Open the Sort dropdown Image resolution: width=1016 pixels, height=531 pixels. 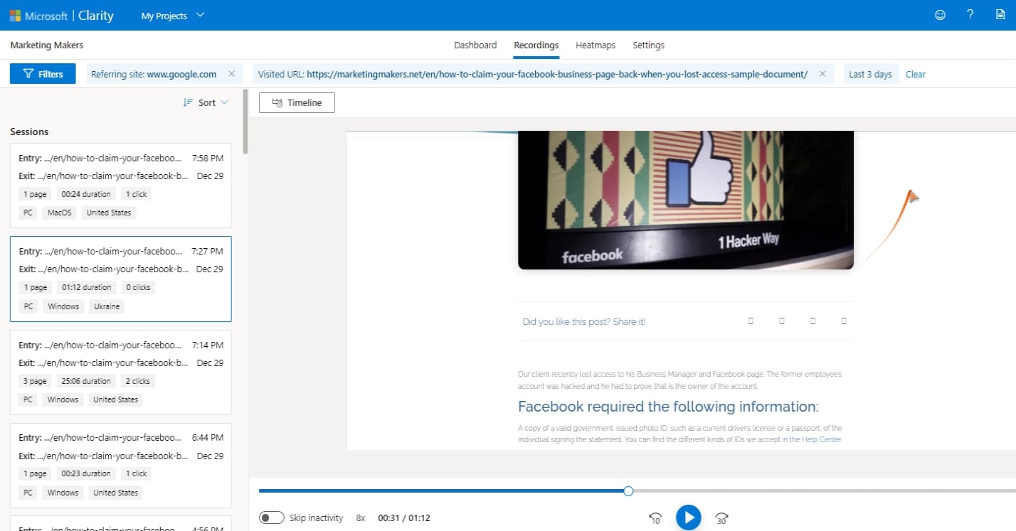206,102
